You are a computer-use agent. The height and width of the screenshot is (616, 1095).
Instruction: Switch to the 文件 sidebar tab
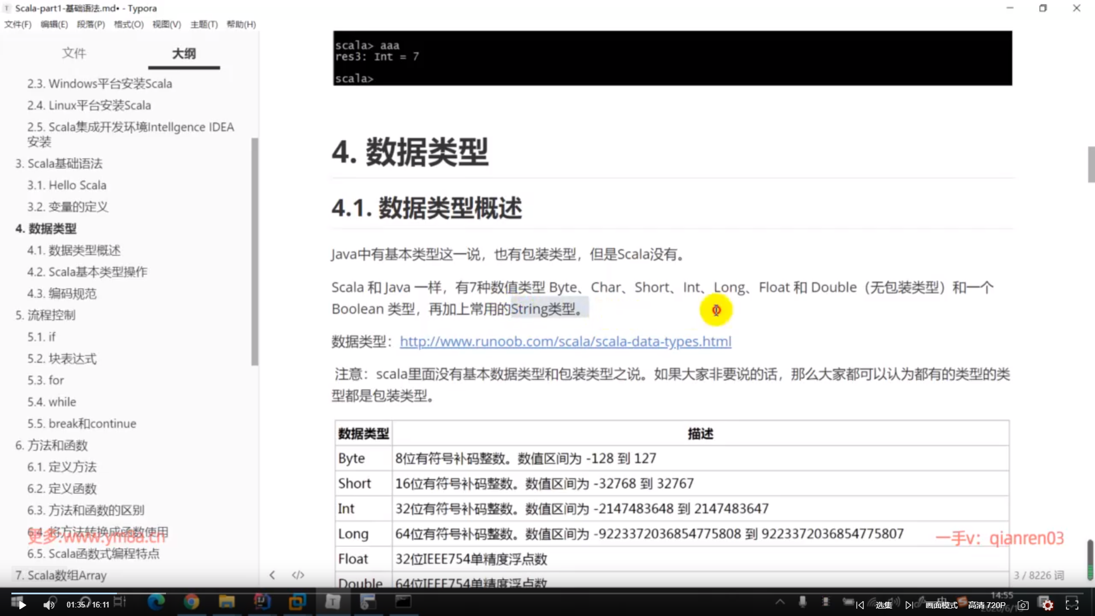pyautogui.click(x=74, y=54)
